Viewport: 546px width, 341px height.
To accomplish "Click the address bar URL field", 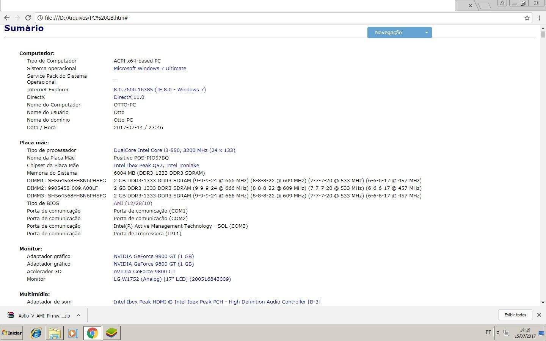I will (281, 18).
